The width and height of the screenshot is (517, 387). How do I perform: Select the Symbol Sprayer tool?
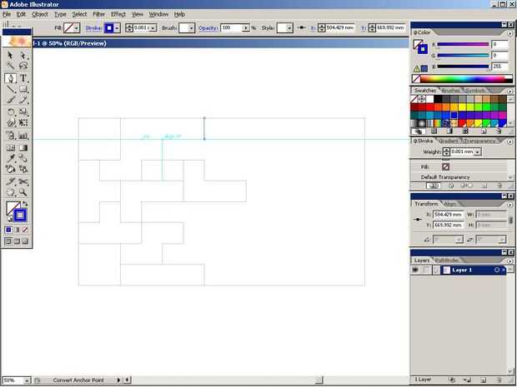tap(10, 136)
